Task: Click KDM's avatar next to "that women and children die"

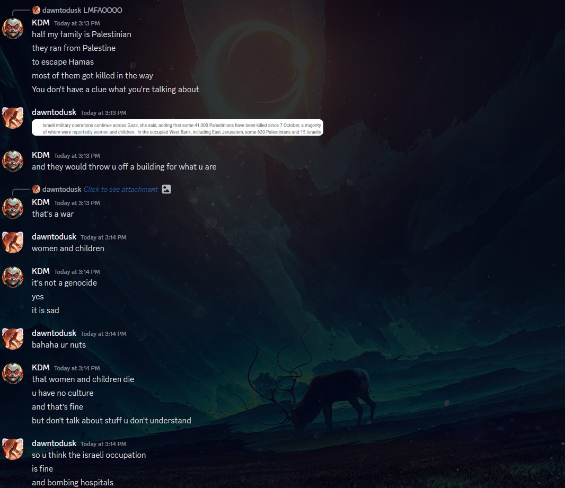Action: [x=13, y=374]
